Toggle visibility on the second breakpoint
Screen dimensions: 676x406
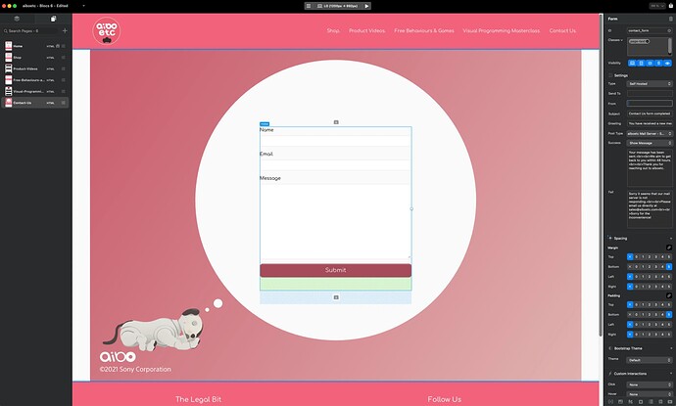[641, 63]
